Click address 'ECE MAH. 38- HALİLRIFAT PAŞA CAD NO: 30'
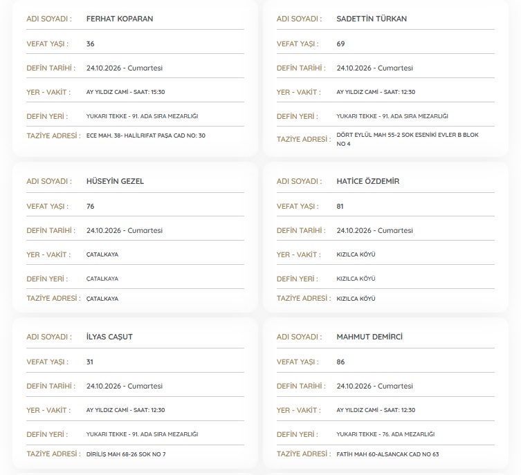 146,136
